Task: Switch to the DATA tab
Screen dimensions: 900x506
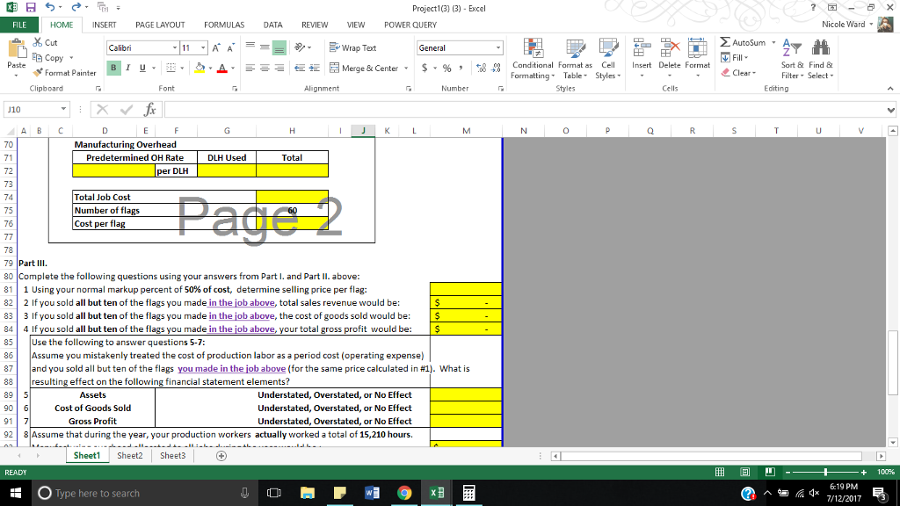Action: click(272, 25)
